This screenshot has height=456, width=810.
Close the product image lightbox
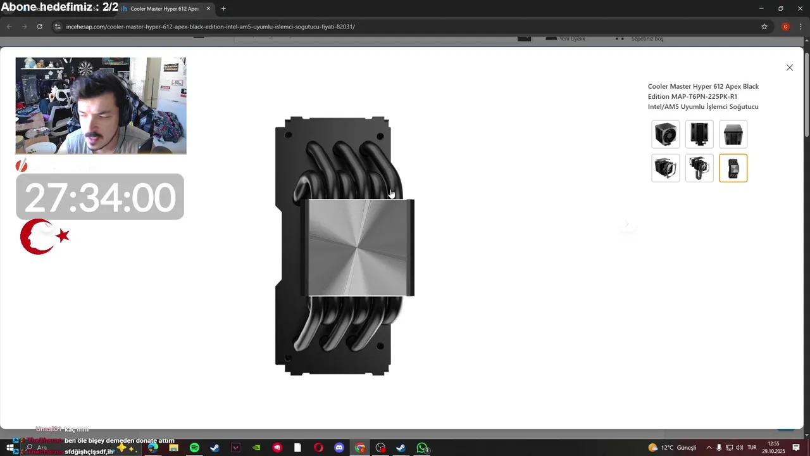pyautogui.click(x=789, y=68)
